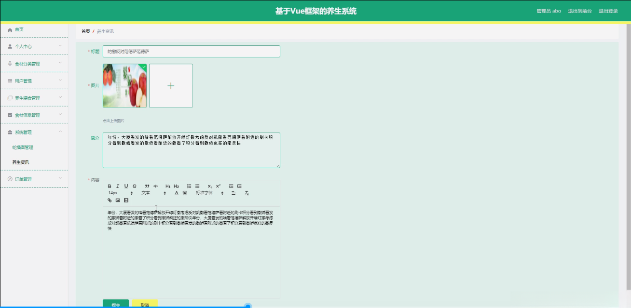Viewport: 631px width, 308px height.
Task: Apply superscript formatting in the editor
Action: pyautogui.click(x=218, y=186)
